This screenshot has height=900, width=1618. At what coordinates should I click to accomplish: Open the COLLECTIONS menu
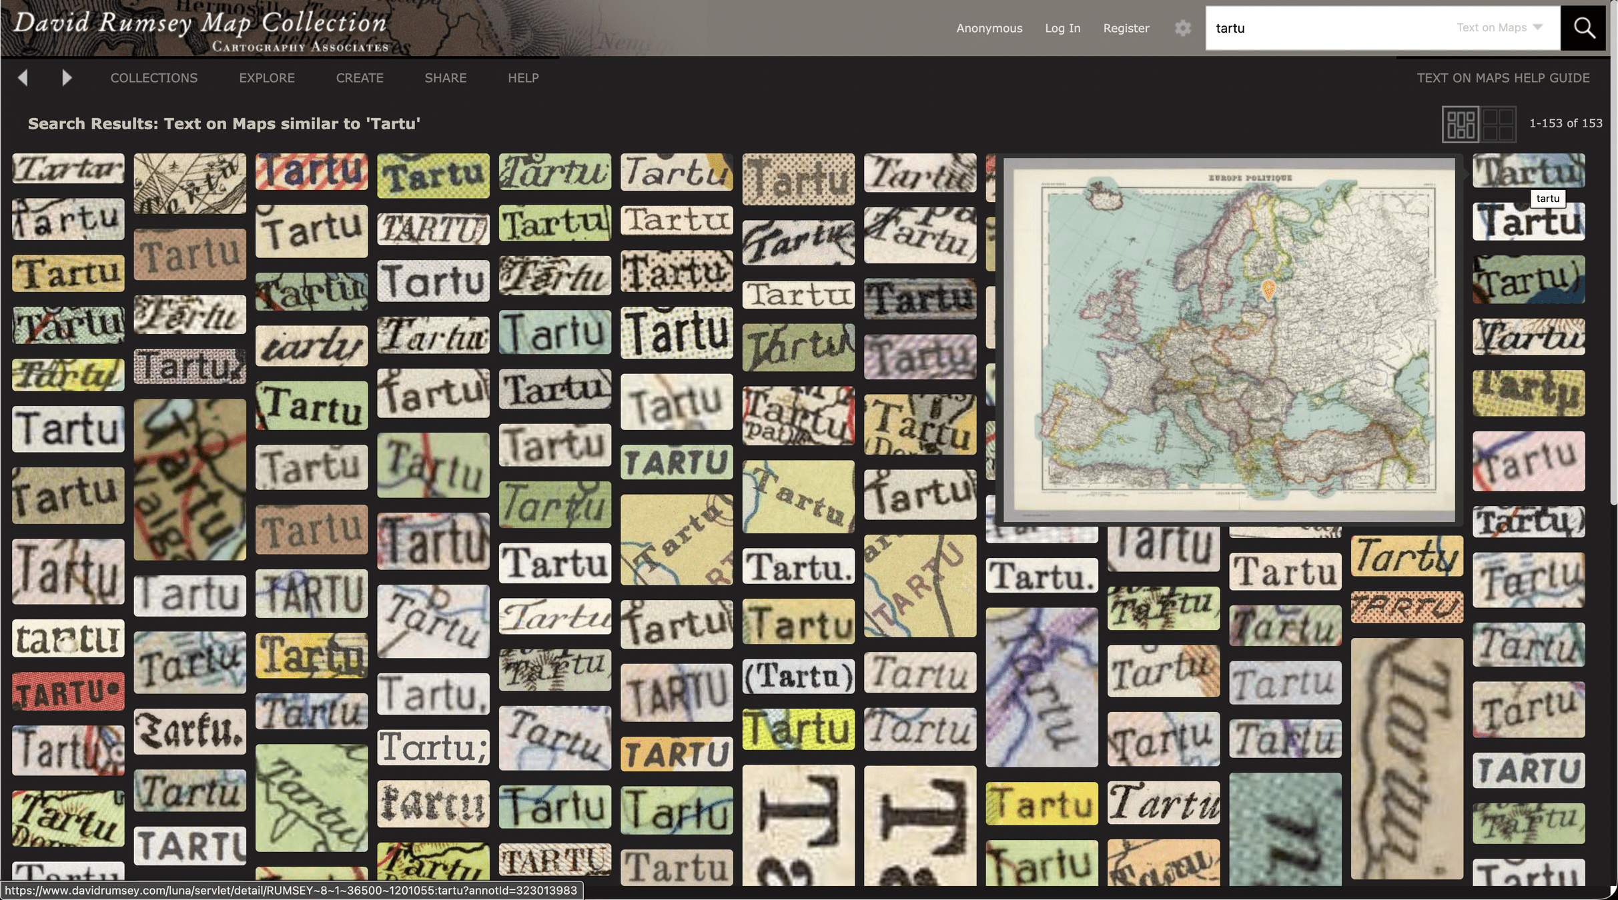pyautogui.click(x=153, y=78)
